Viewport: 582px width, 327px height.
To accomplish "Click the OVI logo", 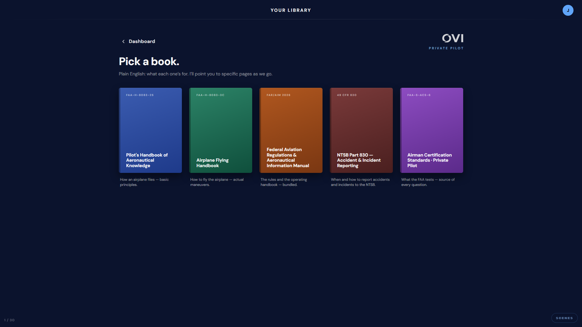I will pos(453,38).
